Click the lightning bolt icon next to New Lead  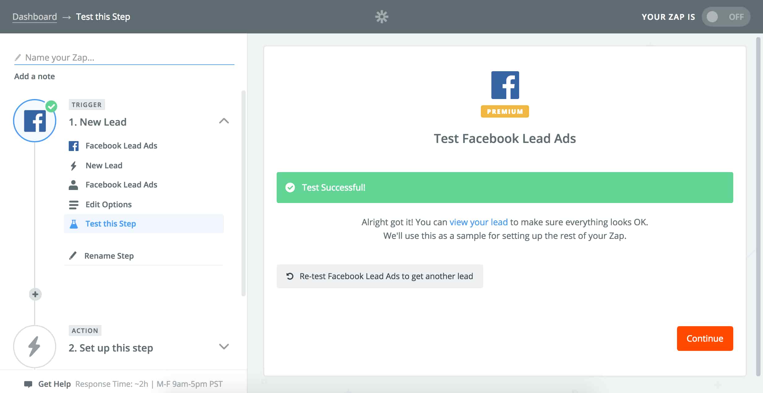click(x=73, y=166)
